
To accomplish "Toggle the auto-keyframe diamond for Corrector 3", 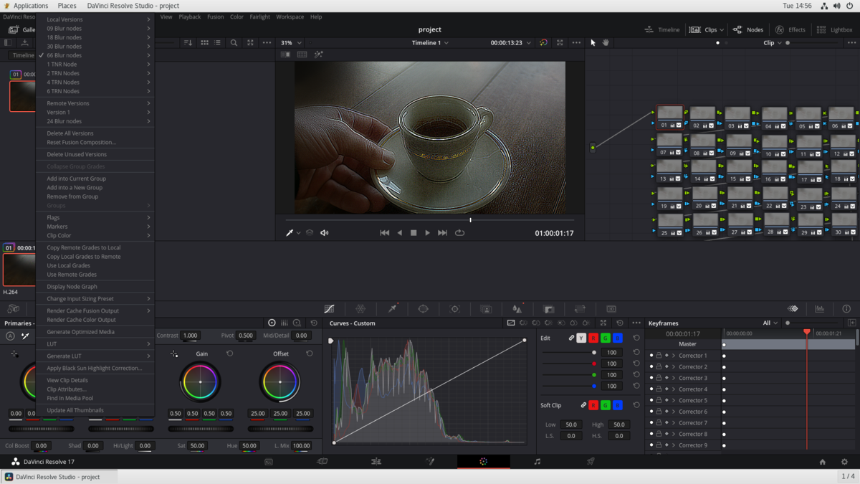I will (x=666, y=378).
